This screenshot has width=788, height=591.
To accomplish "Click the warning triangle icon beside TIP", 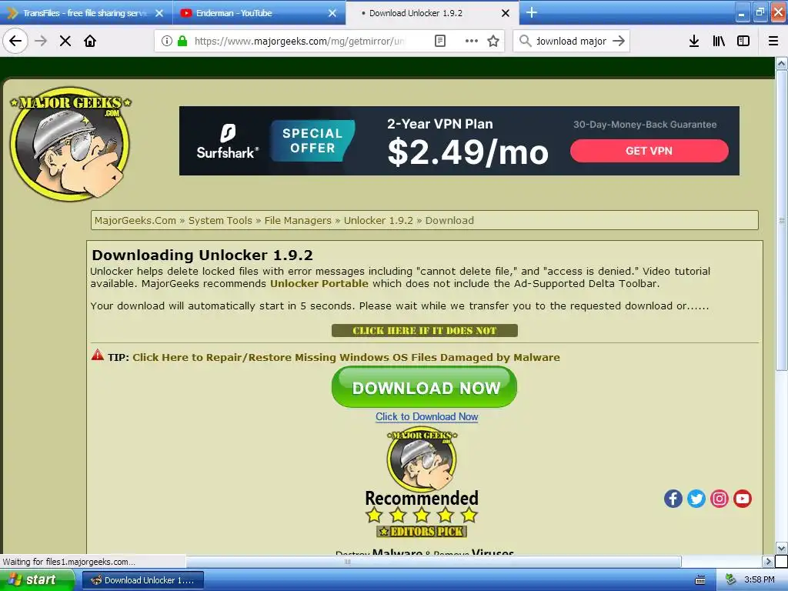I will pyautogui.click(x=98, y=356).
